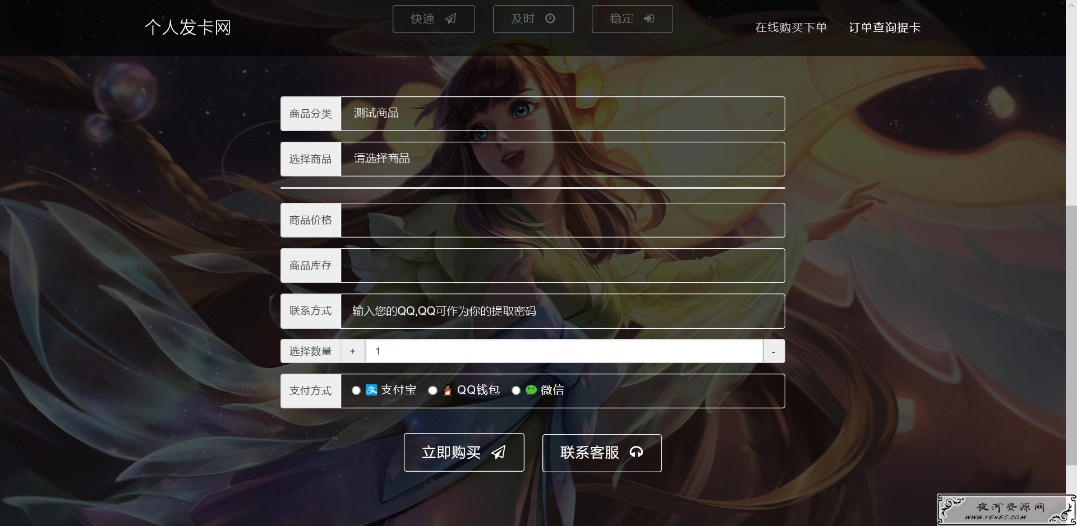This screenshot has height=526, width=1077.
Task: Click the quantity field showing 1
Action: 564,351
